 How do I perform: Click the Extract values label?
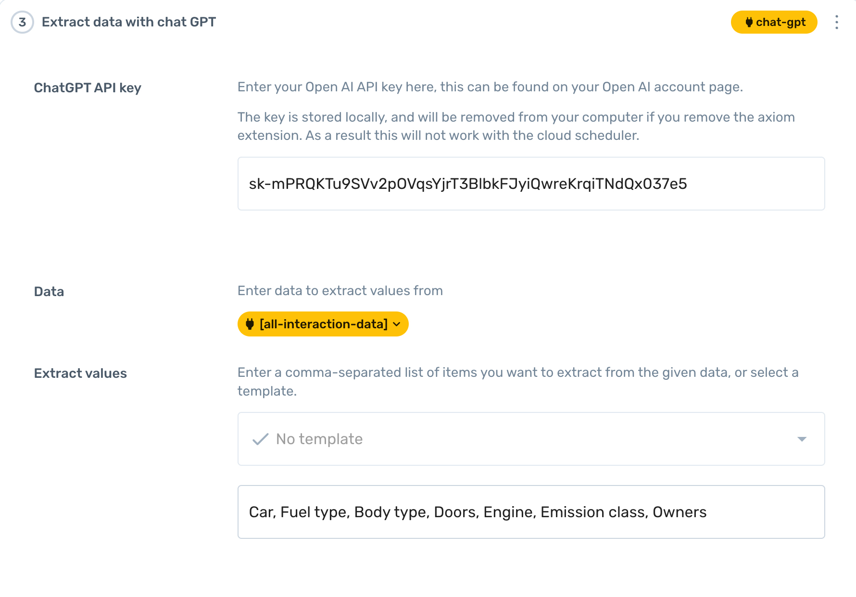pos(80,373)
